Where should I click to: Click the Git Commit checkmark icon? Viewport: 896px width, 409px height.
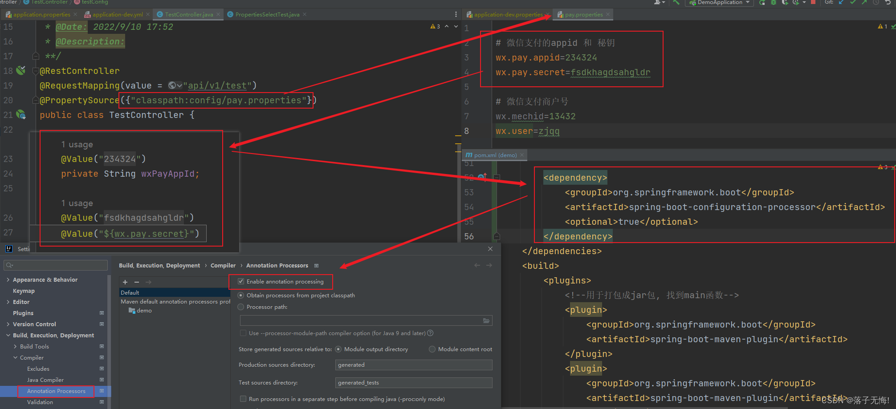click(x=852, y=2)
